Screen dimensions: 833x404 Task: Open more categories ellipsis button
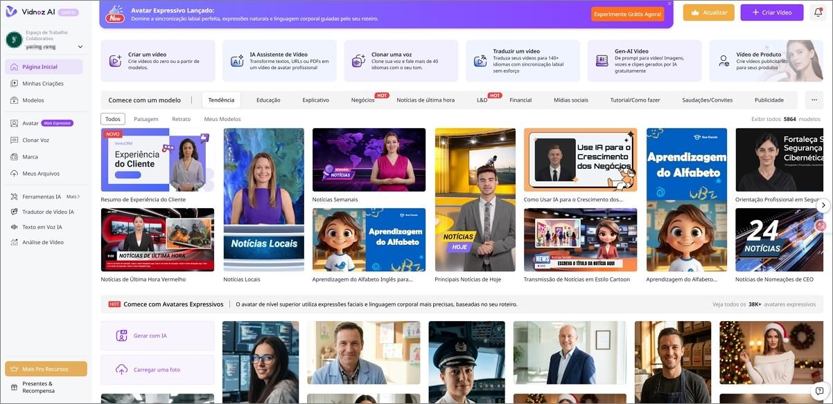click(814, 100)
